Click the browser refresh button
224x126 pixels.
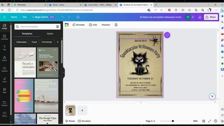pos(9,10)
